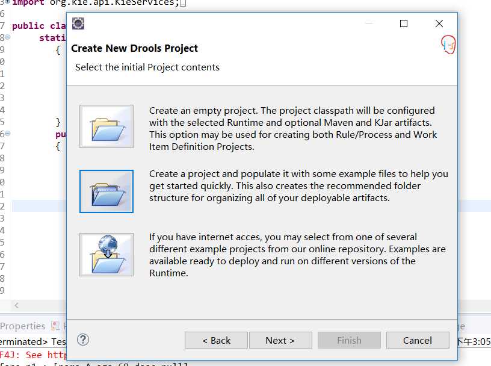
Task: Click the Finish button
Action: 349,340
